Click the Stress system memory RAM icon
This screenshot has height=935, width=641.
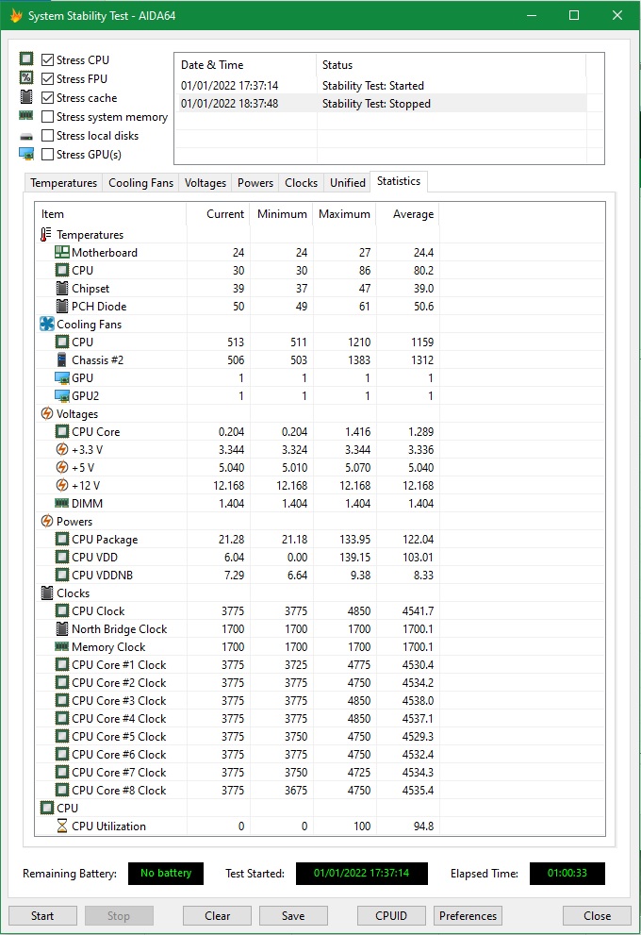click(x=26, y=116)
